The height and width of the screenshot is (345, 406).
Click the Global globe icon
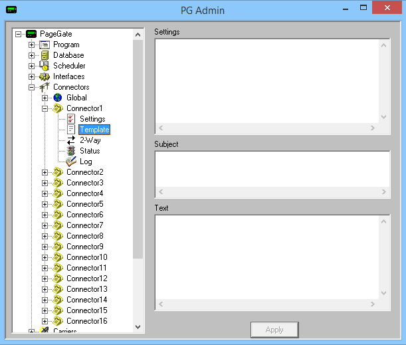coord(58,98)
